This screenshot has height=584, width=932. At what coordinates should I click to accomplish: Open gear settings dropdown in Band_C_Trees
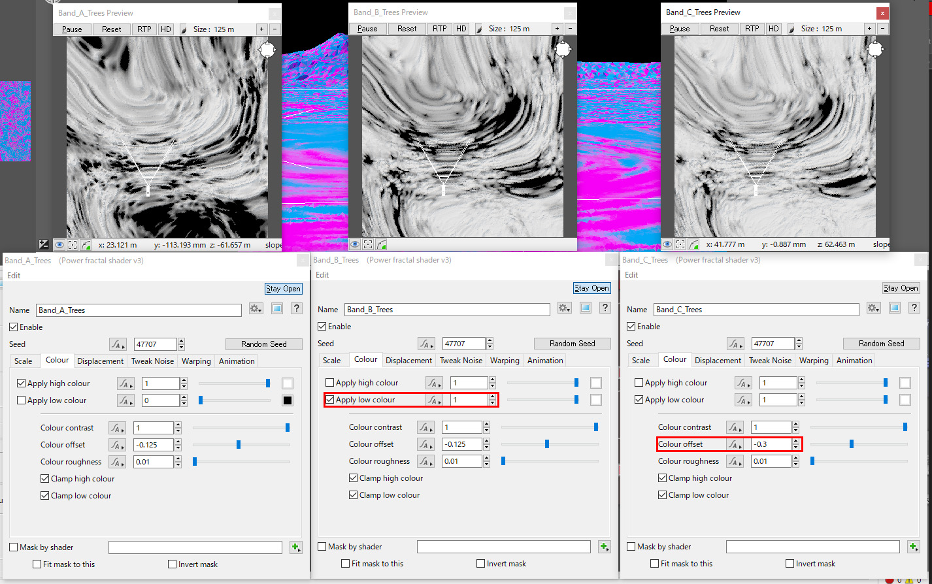(x=874, y=308)
